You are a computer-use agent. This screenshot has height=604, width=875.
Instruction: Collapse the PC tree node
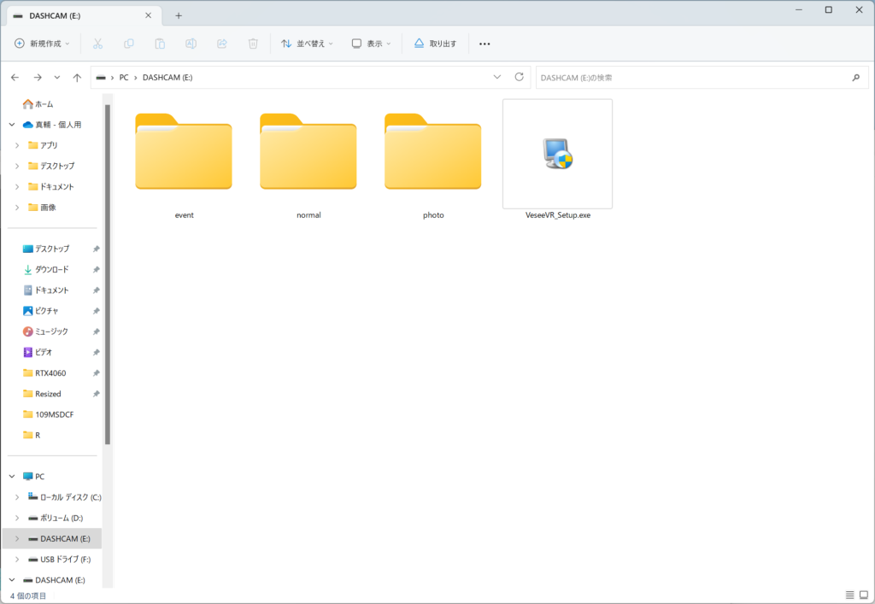(x=12, y=477)
